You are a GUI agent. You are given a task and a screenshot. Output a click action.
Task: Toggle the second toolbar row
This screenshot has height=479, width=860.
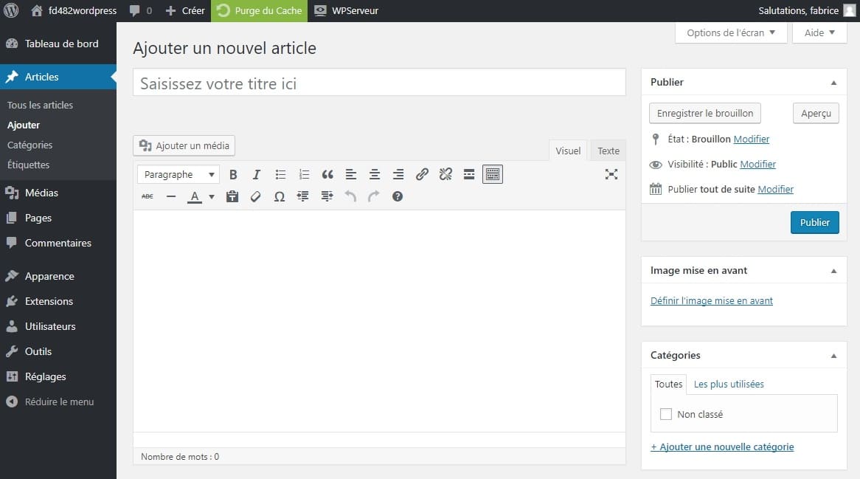tap(492, 174)
